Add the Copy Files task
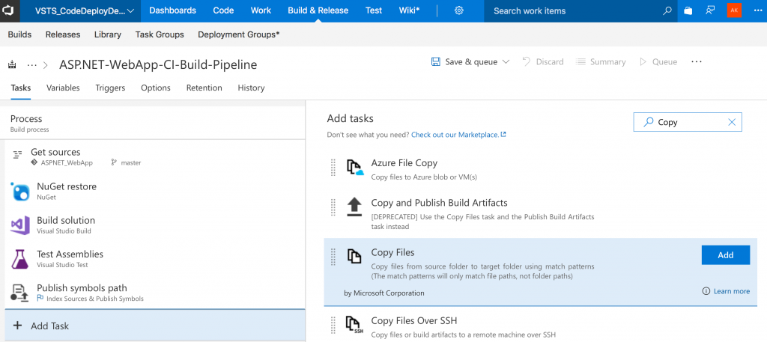This screenshot has width=767, height=342. click(725, 255)
